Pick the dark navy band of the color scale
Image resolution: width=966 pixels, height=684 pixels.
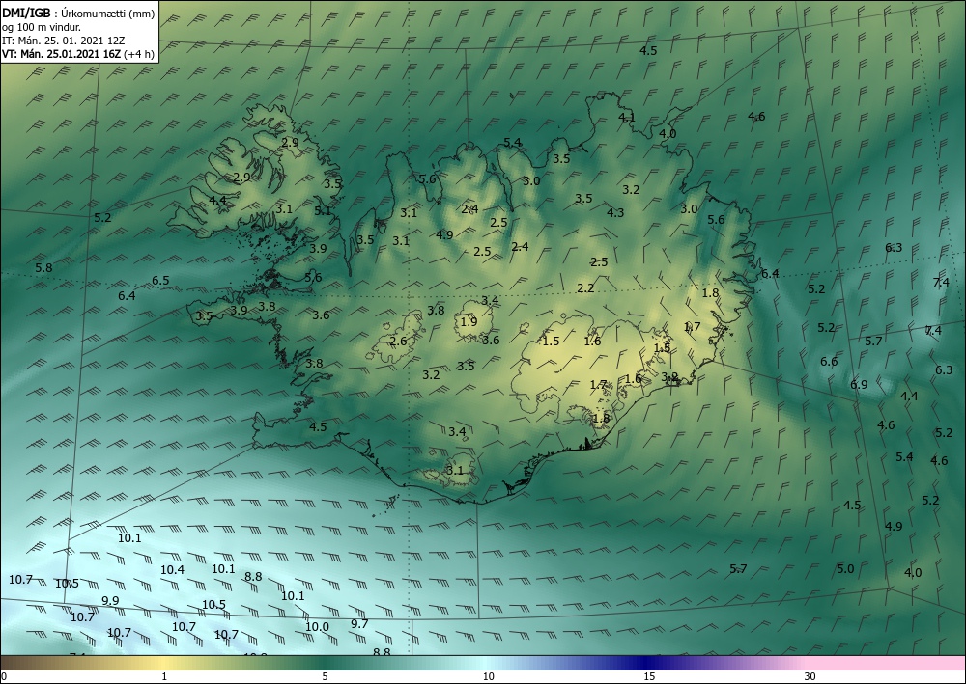coord(643,663)
